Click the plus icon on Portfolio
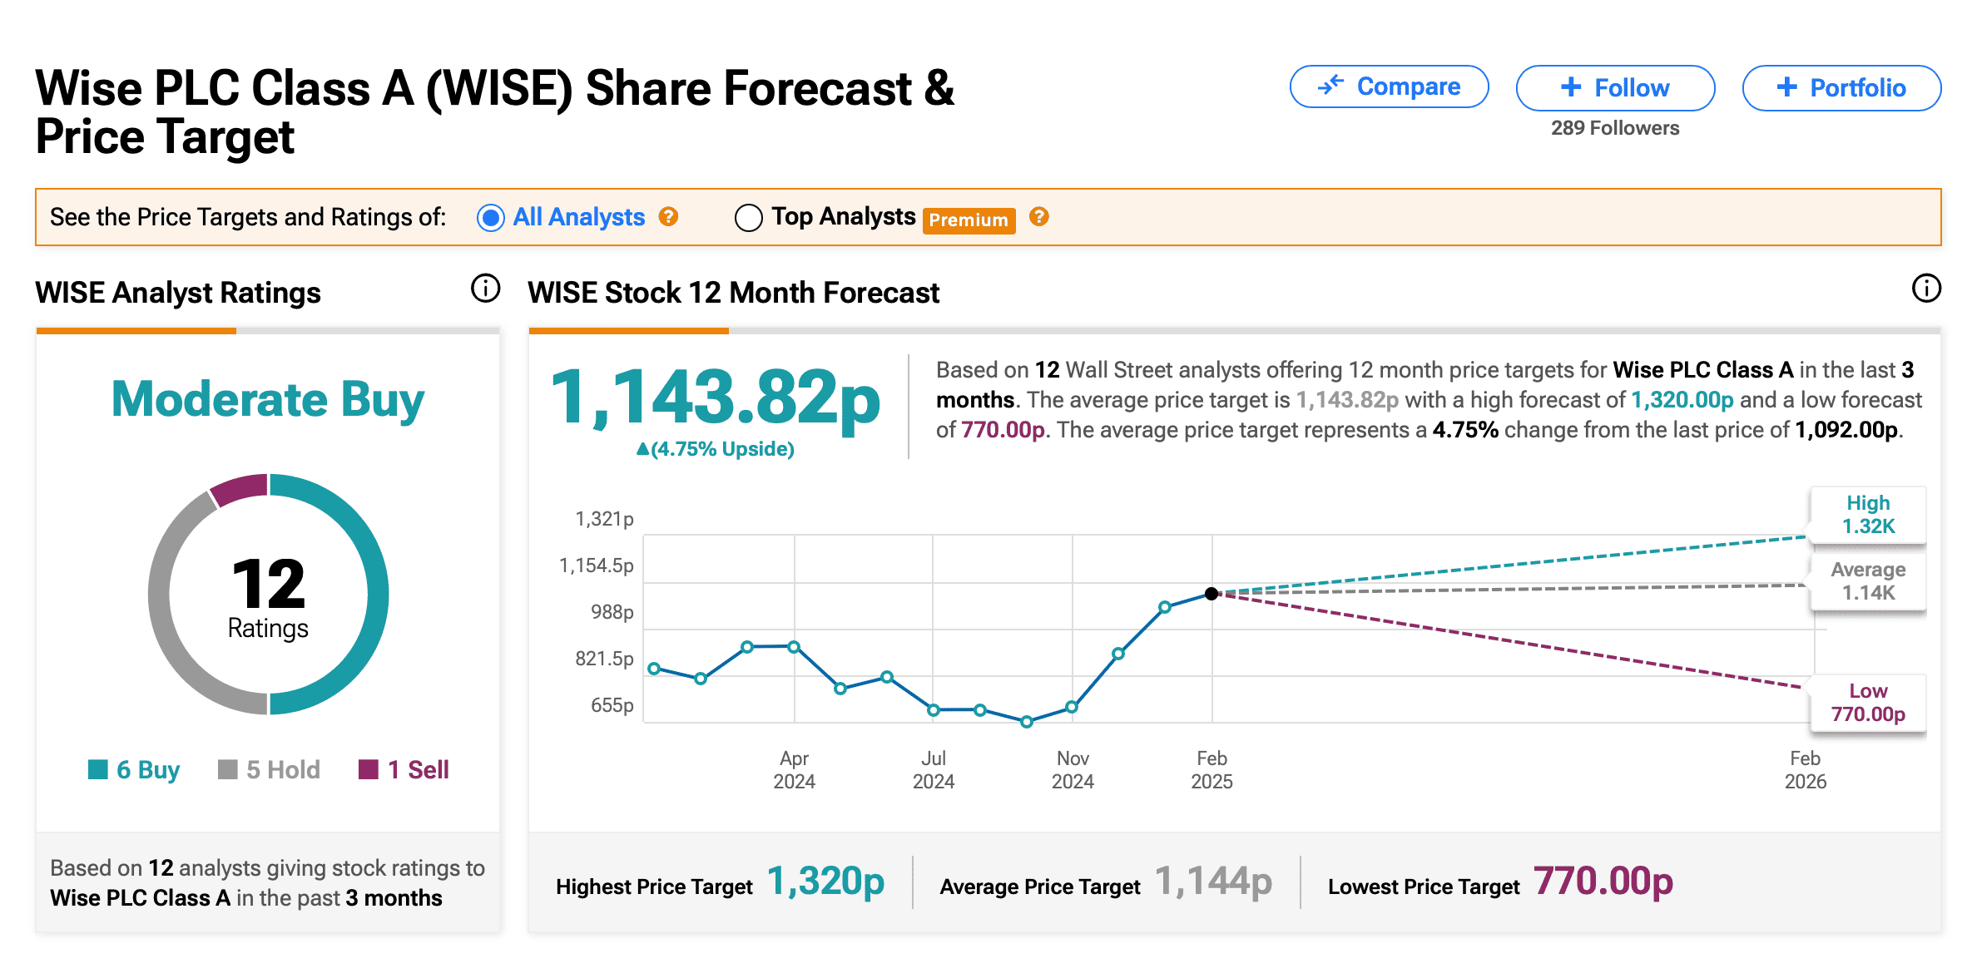The height and width of the screenshot is (973, 1972). point(1787,87)
